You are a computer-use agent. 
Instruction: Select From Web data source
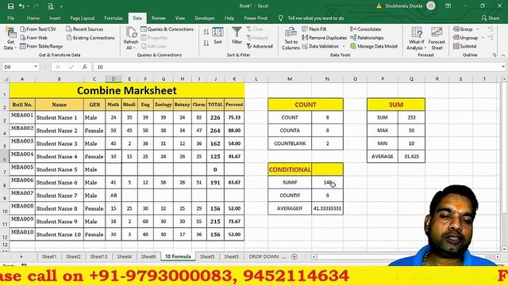point(33,38)
